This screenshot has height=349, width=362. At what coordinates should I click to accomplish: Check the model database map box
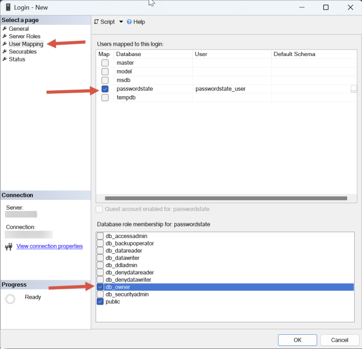[x=105, y=72]
